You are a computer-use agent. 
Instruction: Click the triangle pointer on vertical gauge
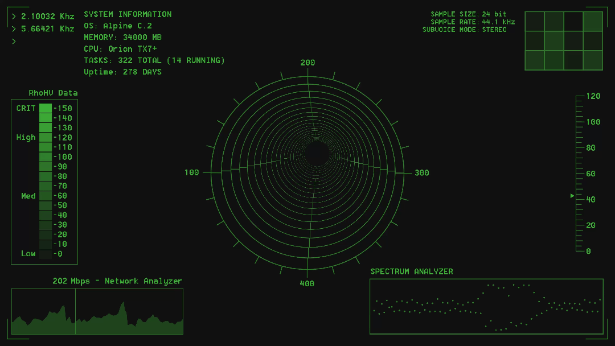tap(572, 196)
